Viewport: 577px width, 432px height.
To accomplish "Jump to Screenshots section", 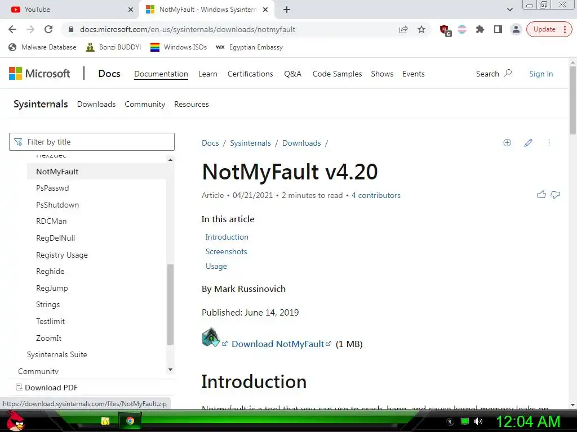I will click(226, 251).
